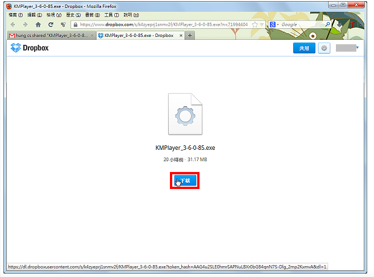Click the forward navigation arrow
The height and width of the screenshot is (277, 374).
point(25,24)
